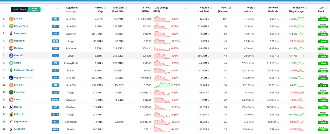
Task: Click Bitcoin II green price sparkline
Action: (162, 85)
